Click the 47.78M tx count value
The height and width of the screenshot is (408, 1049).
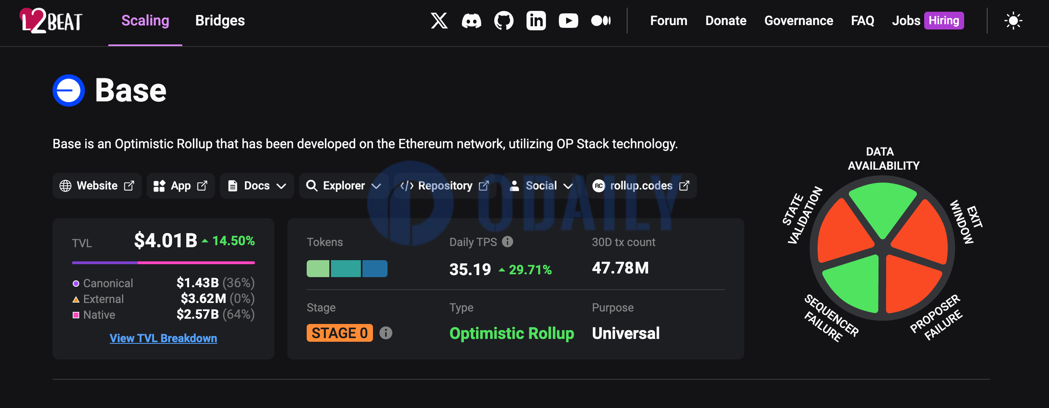tap(620, 268)
